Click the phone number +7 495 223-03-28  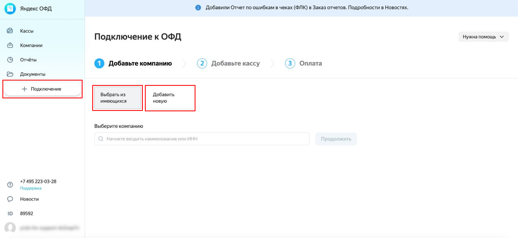point(38,181)
